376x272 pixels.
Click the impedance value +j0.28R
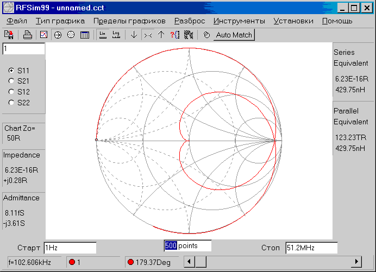coord(15,180)
